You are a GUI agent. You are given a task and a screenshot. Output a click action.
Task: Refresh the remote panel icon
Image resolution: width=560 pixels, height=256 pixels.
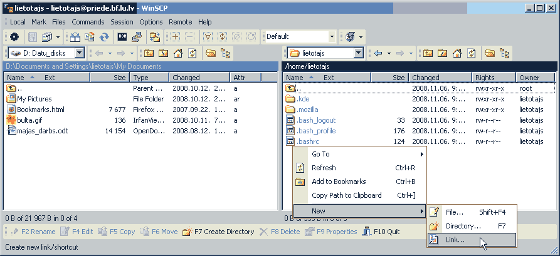pyautogui.click(x=472, y=53)
